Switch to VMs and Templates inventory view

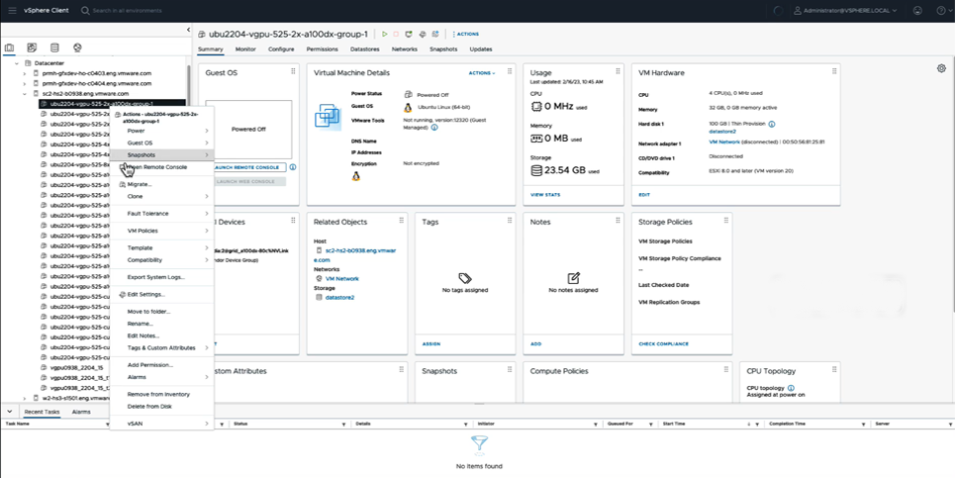pos(32,48)
